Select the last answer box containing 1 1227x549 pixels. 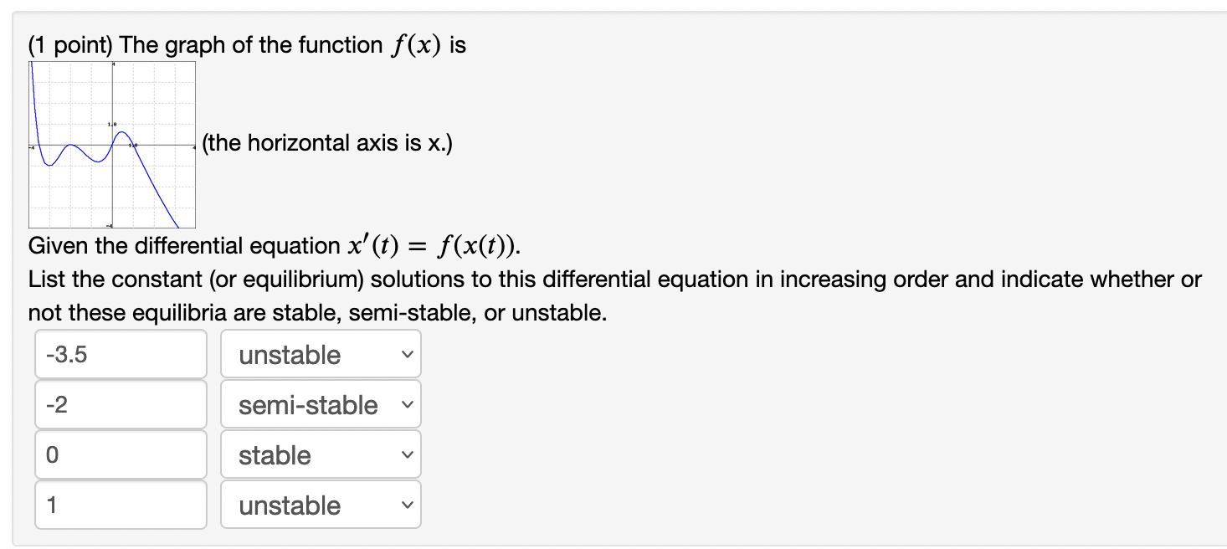pyautogui.click(x=121, y=505)
